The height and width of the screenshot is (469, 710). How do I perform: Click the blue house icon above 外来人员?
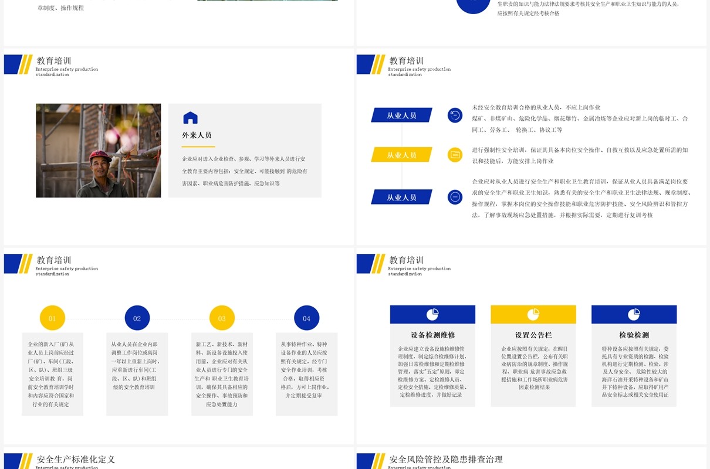pyautogui.click(x=190, y=118)
